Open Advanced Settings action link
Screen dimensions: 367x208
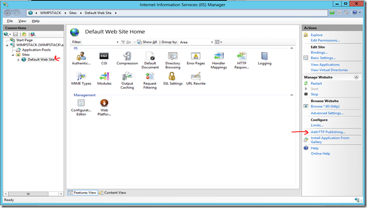327,113
